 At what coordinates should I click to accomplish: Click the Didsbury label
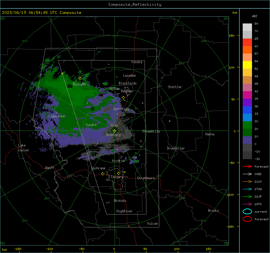(113, 135)
